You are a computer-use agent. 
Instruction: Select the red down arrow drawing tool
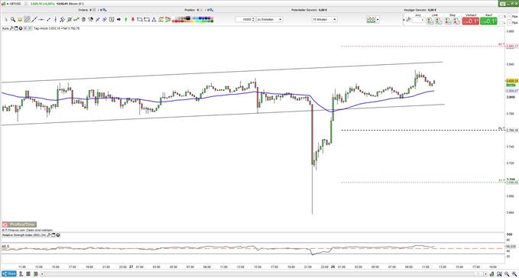click(x=133, y=20)
